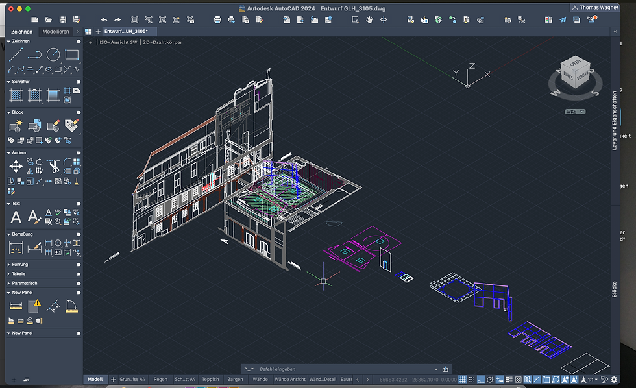Viewport: 636px width, 388px height.
Task: Open Layer und Eigenschaften side panel
Action: tap(614, 121)
